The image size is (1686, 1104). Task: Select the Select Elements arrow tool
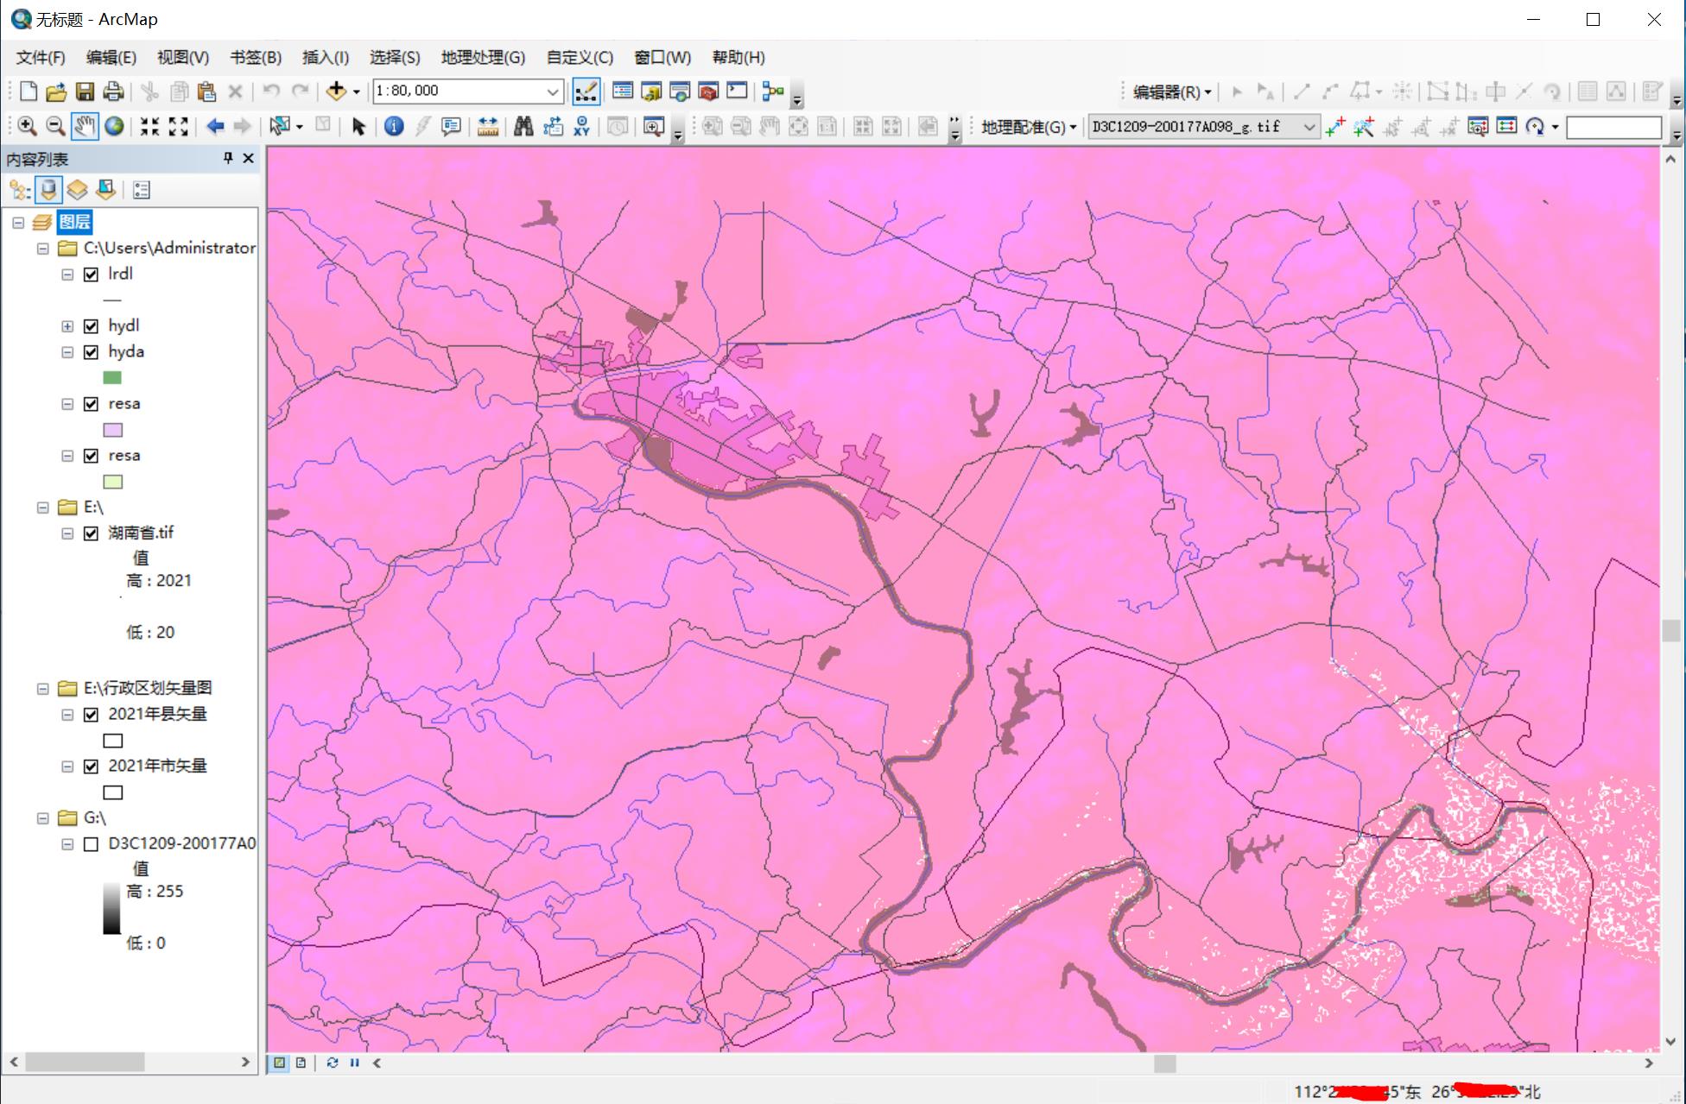(358, 127)
